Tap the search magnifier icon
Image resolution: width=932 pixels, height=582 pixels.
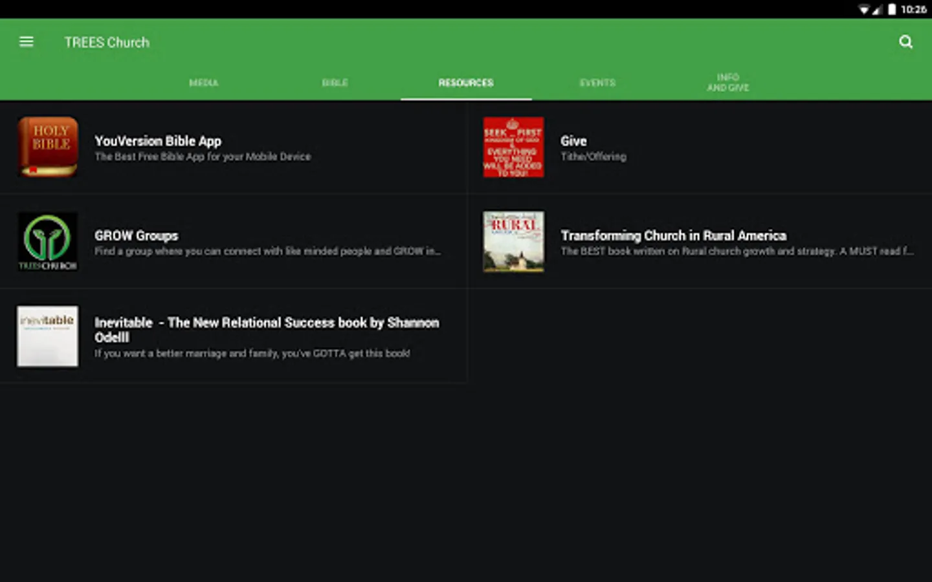coord(905,42)
